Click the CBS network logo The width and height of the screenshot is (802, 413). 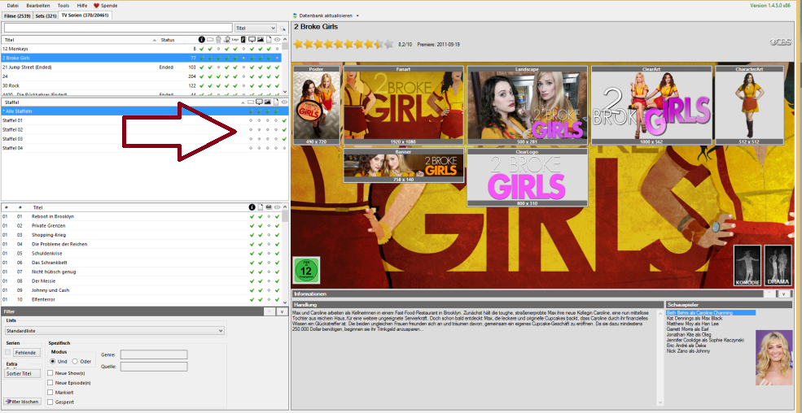coord(779,42)
